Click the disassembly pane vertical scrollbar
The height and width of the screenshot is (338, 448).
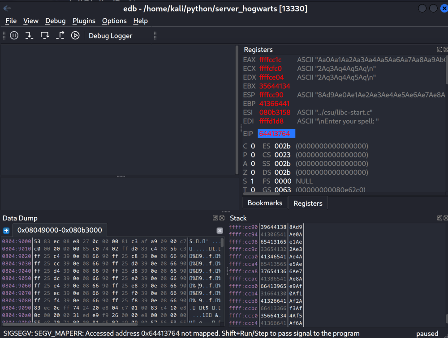pos(237,110)
